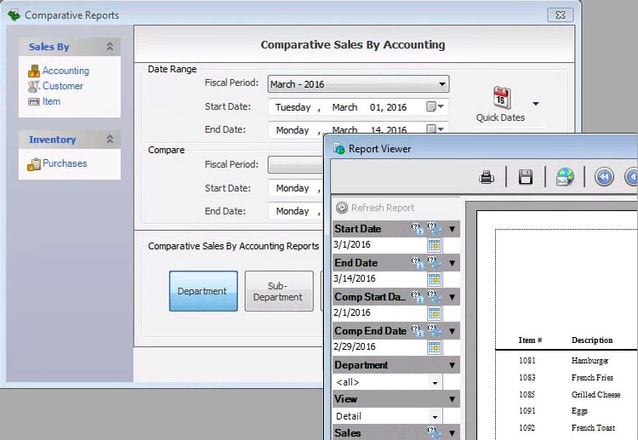Open the Date Range Fiscal Period dropdown
This screenshot has width=638, height=440.
point(358,84)
